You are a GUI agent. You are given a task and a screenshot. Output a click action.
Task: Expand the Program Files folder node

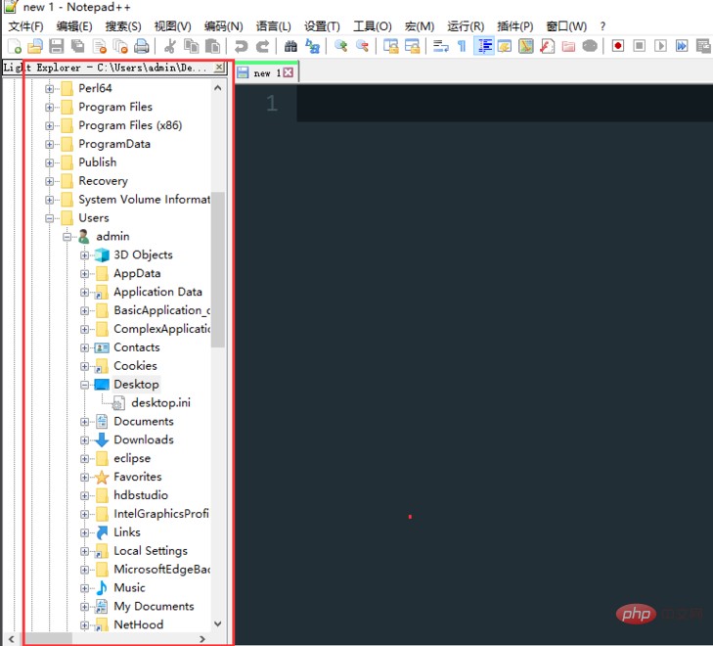tap(50, 107)
